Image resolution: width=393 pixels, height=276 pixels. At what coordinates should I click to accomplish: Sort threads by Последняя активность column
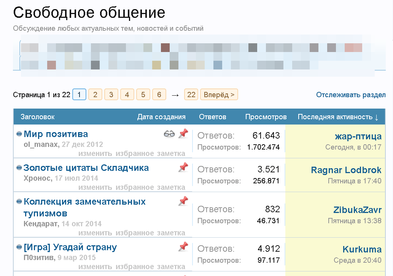338,117
